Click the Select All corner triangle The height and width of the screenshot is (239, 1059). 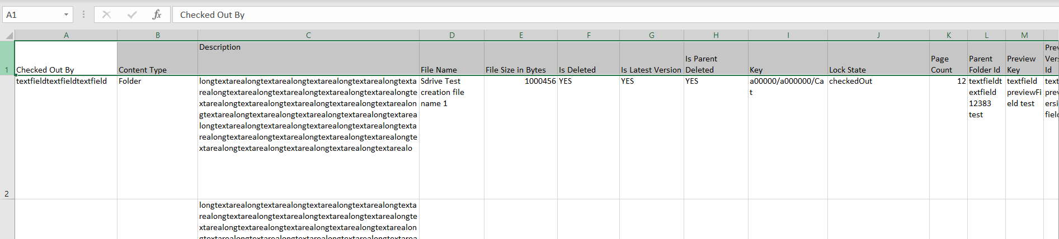(x=7, y=35)
